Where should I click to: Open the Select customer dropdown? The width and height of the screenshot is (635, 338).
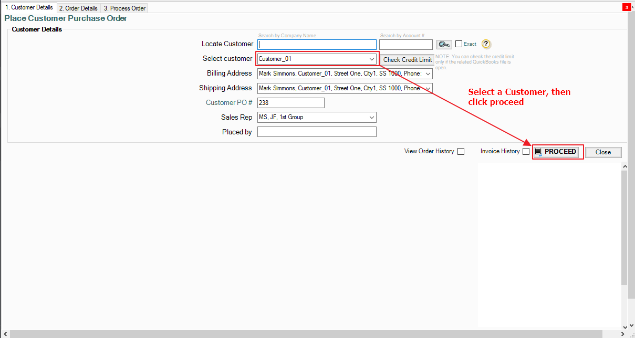pos(372,59)
